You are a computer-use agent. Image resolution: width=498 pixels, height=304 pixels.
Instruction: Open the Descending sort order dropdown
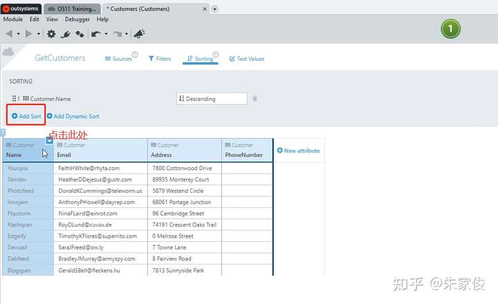tap(212, 99)
